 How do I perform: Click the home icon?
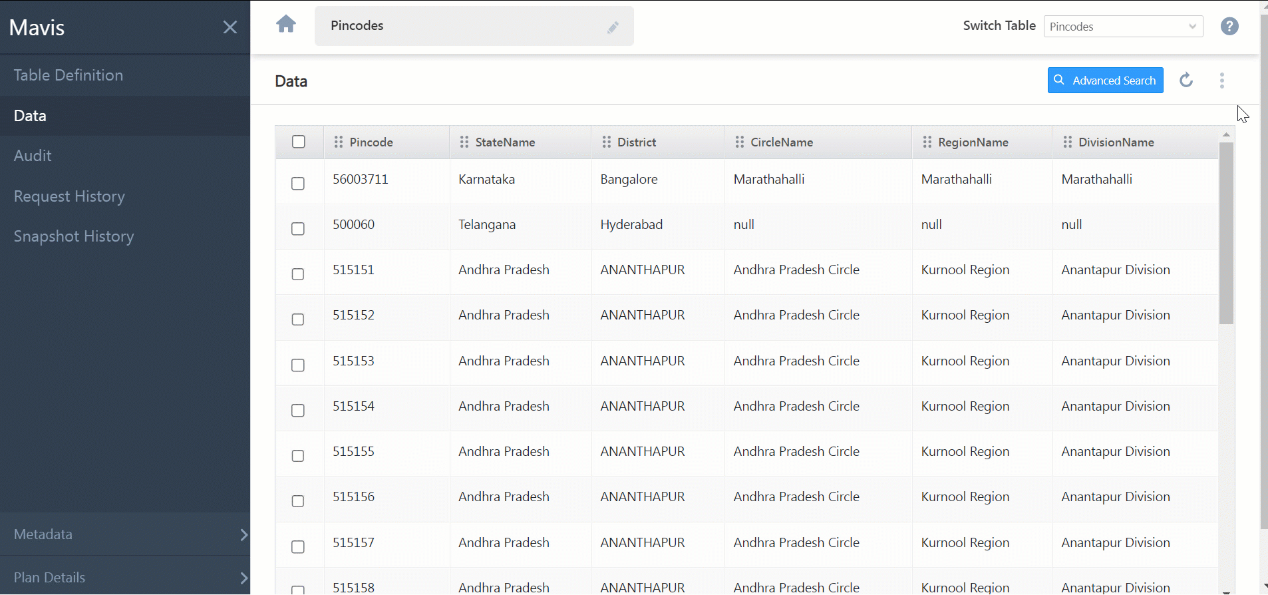click(x=286, y=25)
